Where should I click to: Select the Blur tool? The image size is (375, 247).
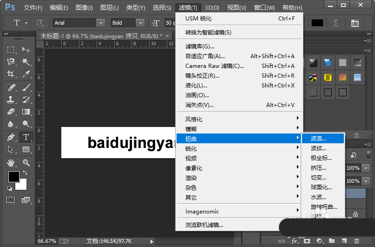(x=11, y=124)
